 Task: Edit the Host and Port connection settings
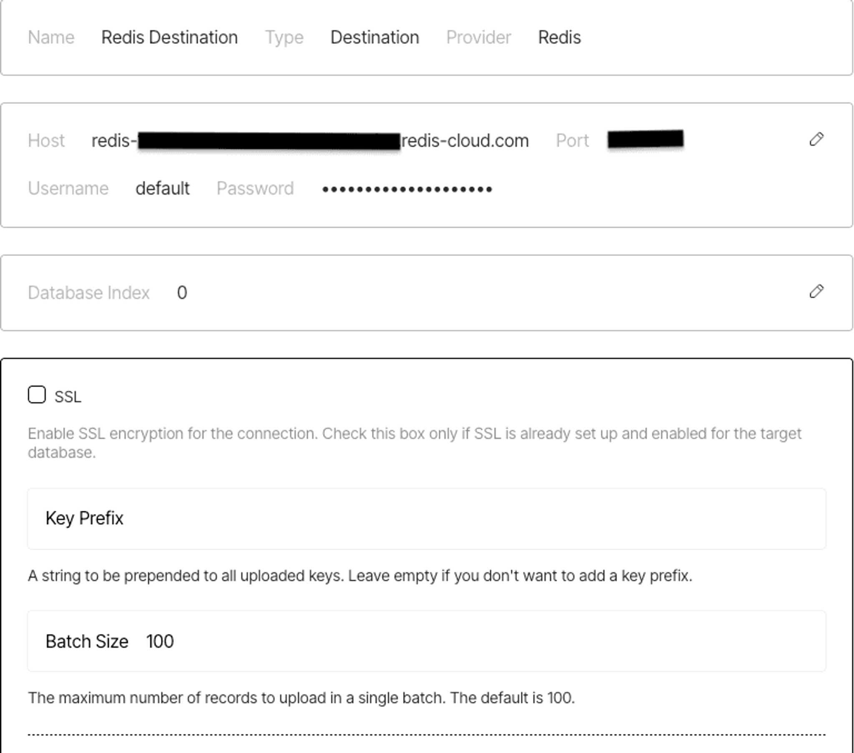816,140
